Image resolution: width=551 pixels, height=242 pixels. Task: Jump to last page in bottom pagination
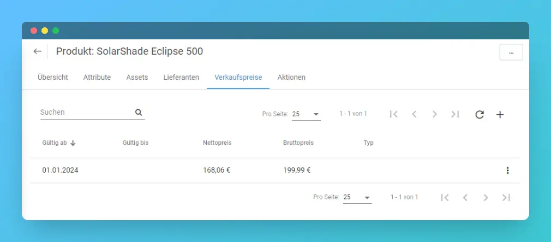506,198
